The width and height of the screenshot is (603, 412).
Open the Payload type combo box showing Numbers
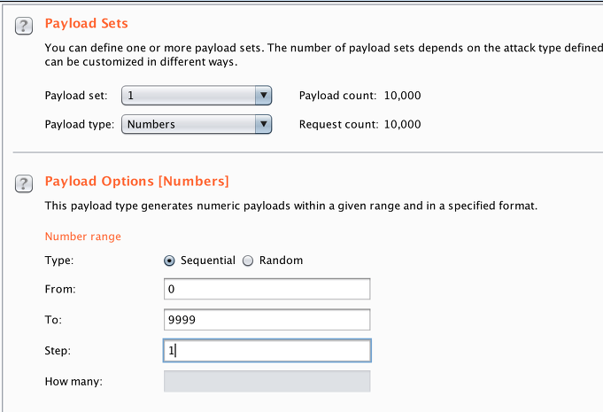197,124
